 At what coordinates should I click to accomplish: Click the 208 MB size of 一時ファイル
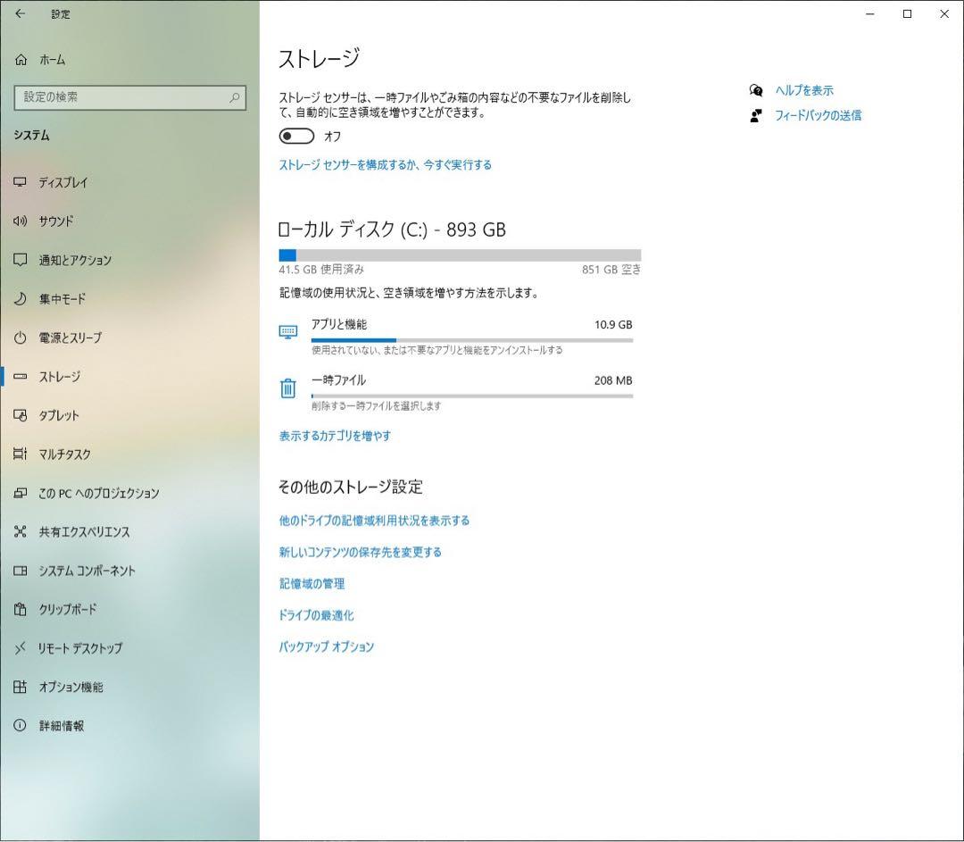point(613,380)
